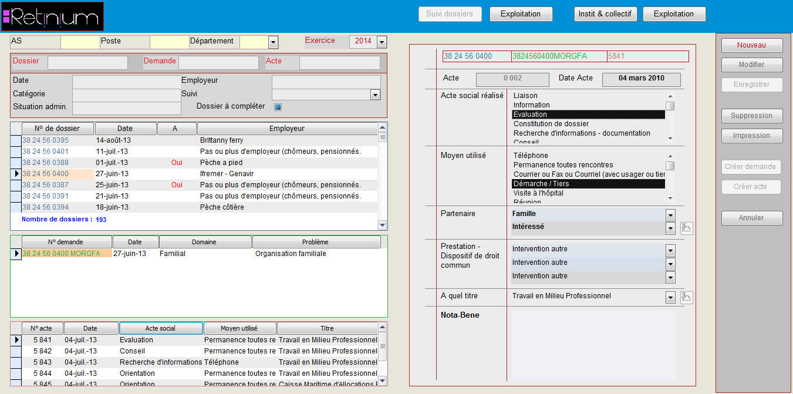The width and height of the screenshot is (793, 394).
Task: Click the icon beside Partenaire Intéressé dropdown
Action: pyautogui.click(x=686, y=228)
